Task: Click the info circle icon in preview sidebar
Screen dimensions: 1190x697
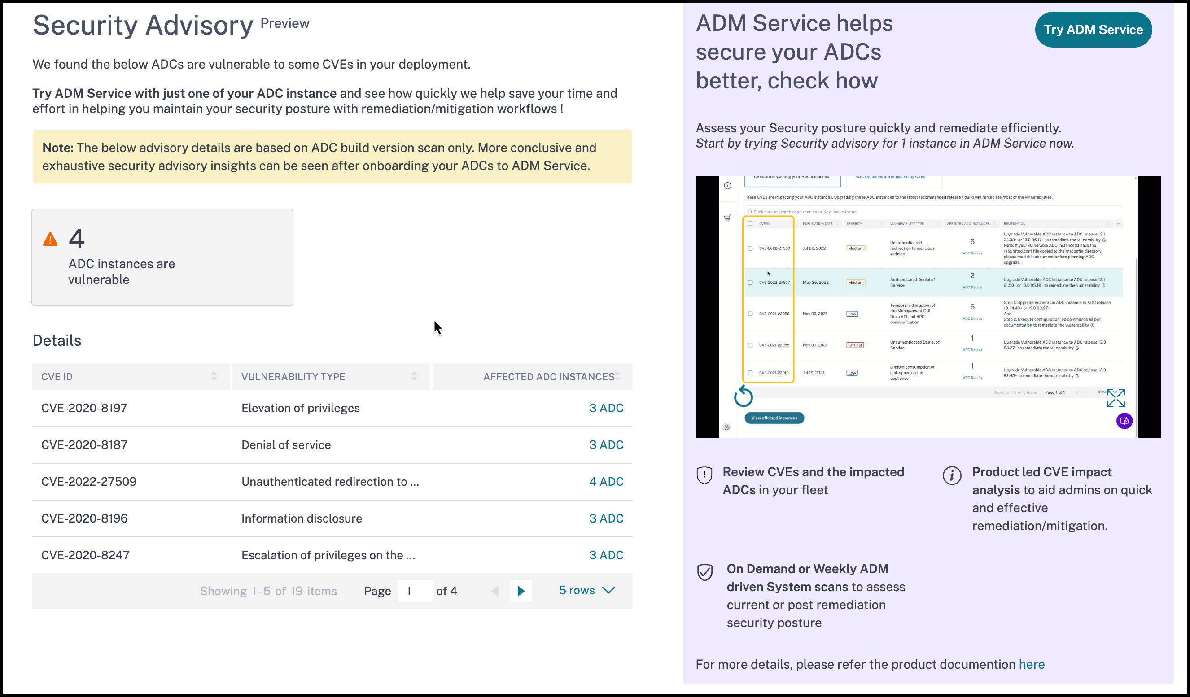Action: tap(727, 185)
